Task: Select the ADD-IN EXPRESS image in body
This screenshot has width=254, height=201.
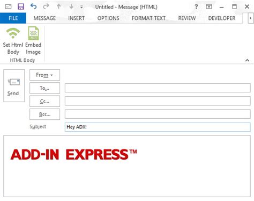Action: (74, 154)
